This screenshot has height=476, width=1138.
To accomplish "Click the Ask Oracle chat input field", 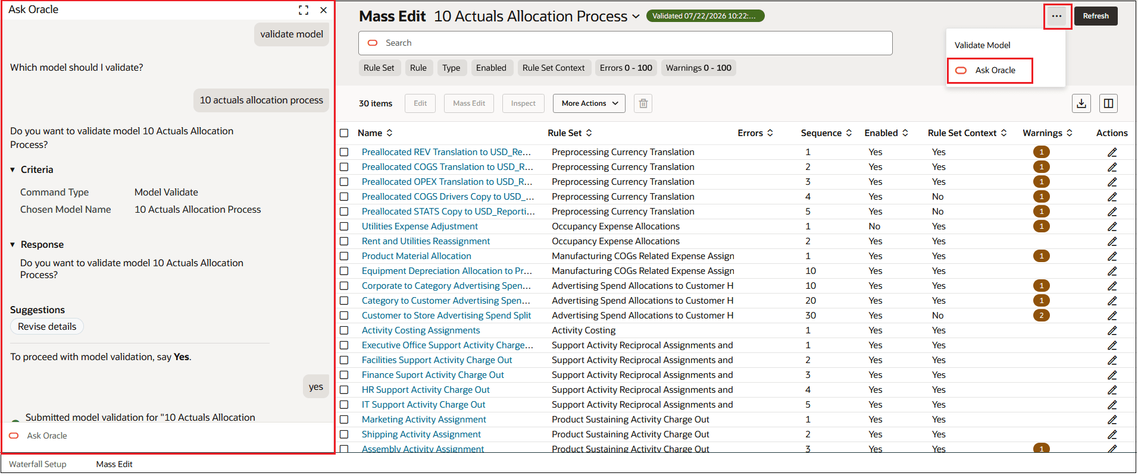I will click(x=168, y=436).
